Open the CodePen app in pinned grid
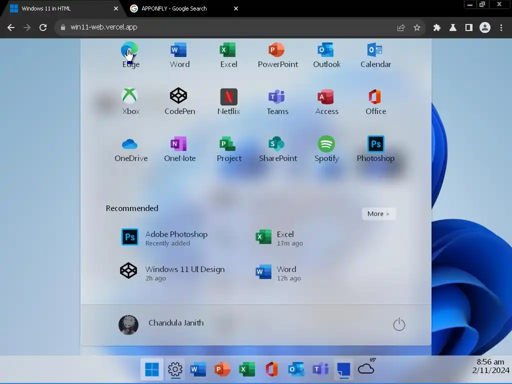This screenshot has height=384, width=512. point(179,101)
